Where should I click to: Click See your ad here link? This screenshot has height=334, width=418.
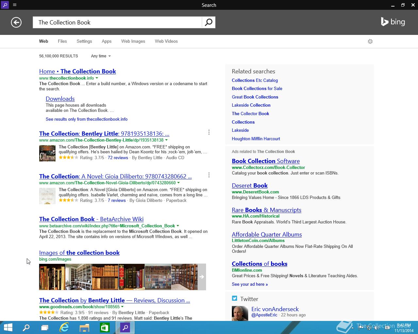click(250, 284)
